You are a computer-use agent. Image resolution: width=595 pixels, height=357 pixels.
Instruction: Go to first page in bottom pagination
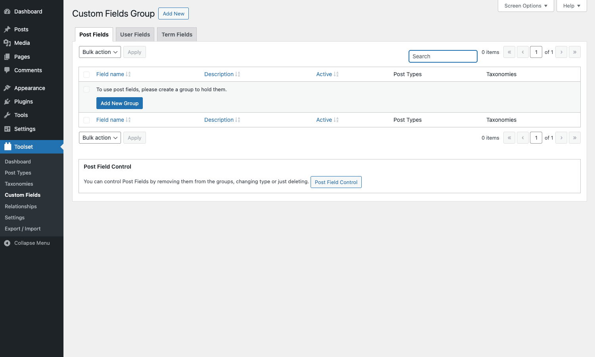(509, 138)
